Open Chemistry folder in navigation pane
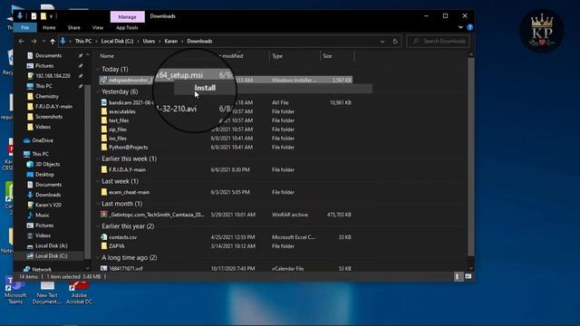This screenshot has height=326, width=580. tap(46, 97)
